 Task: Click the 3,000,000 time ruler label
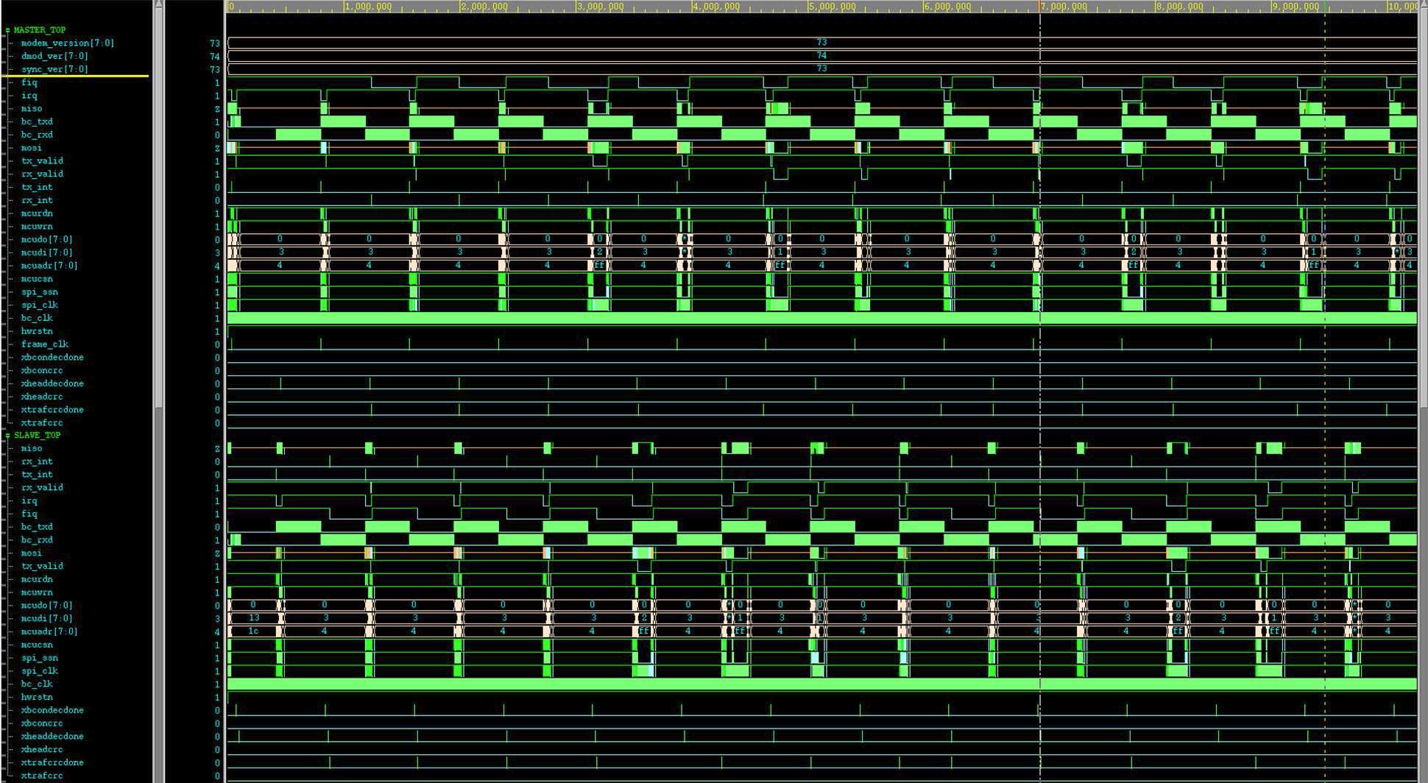pos(601,7)
